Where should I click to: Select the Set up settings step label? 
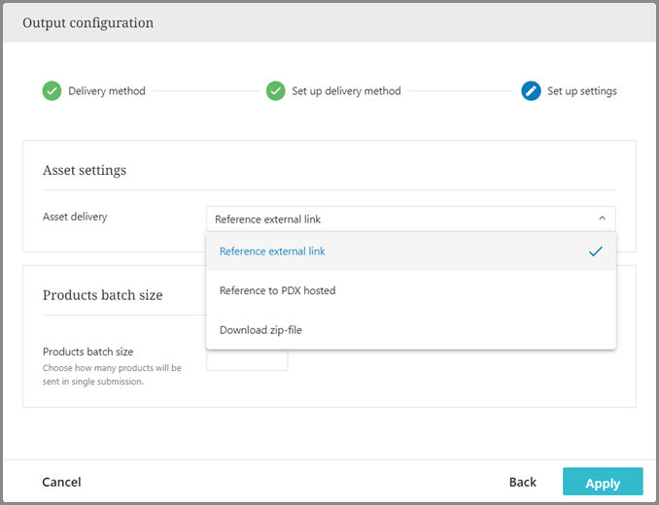point(581,91)
